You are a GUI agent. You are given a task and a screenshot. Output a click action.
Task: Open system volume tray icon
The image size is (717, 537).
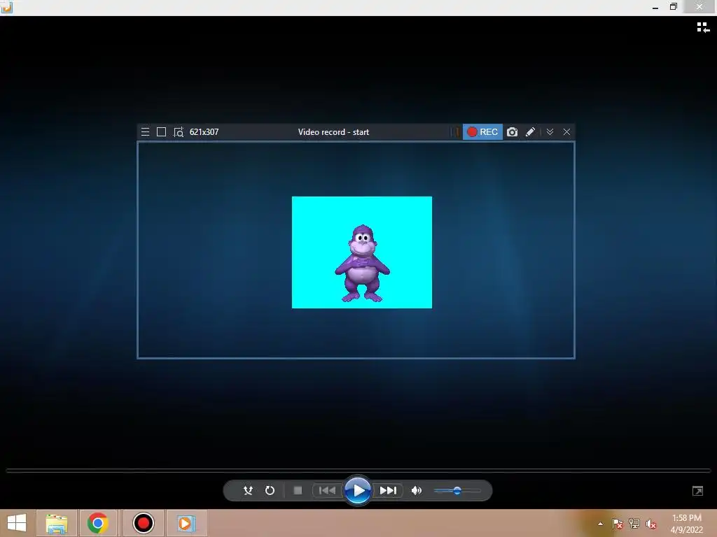click(x=651, y=524)
